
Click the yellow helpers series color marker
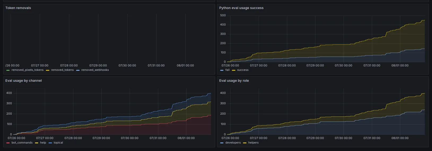245,143
